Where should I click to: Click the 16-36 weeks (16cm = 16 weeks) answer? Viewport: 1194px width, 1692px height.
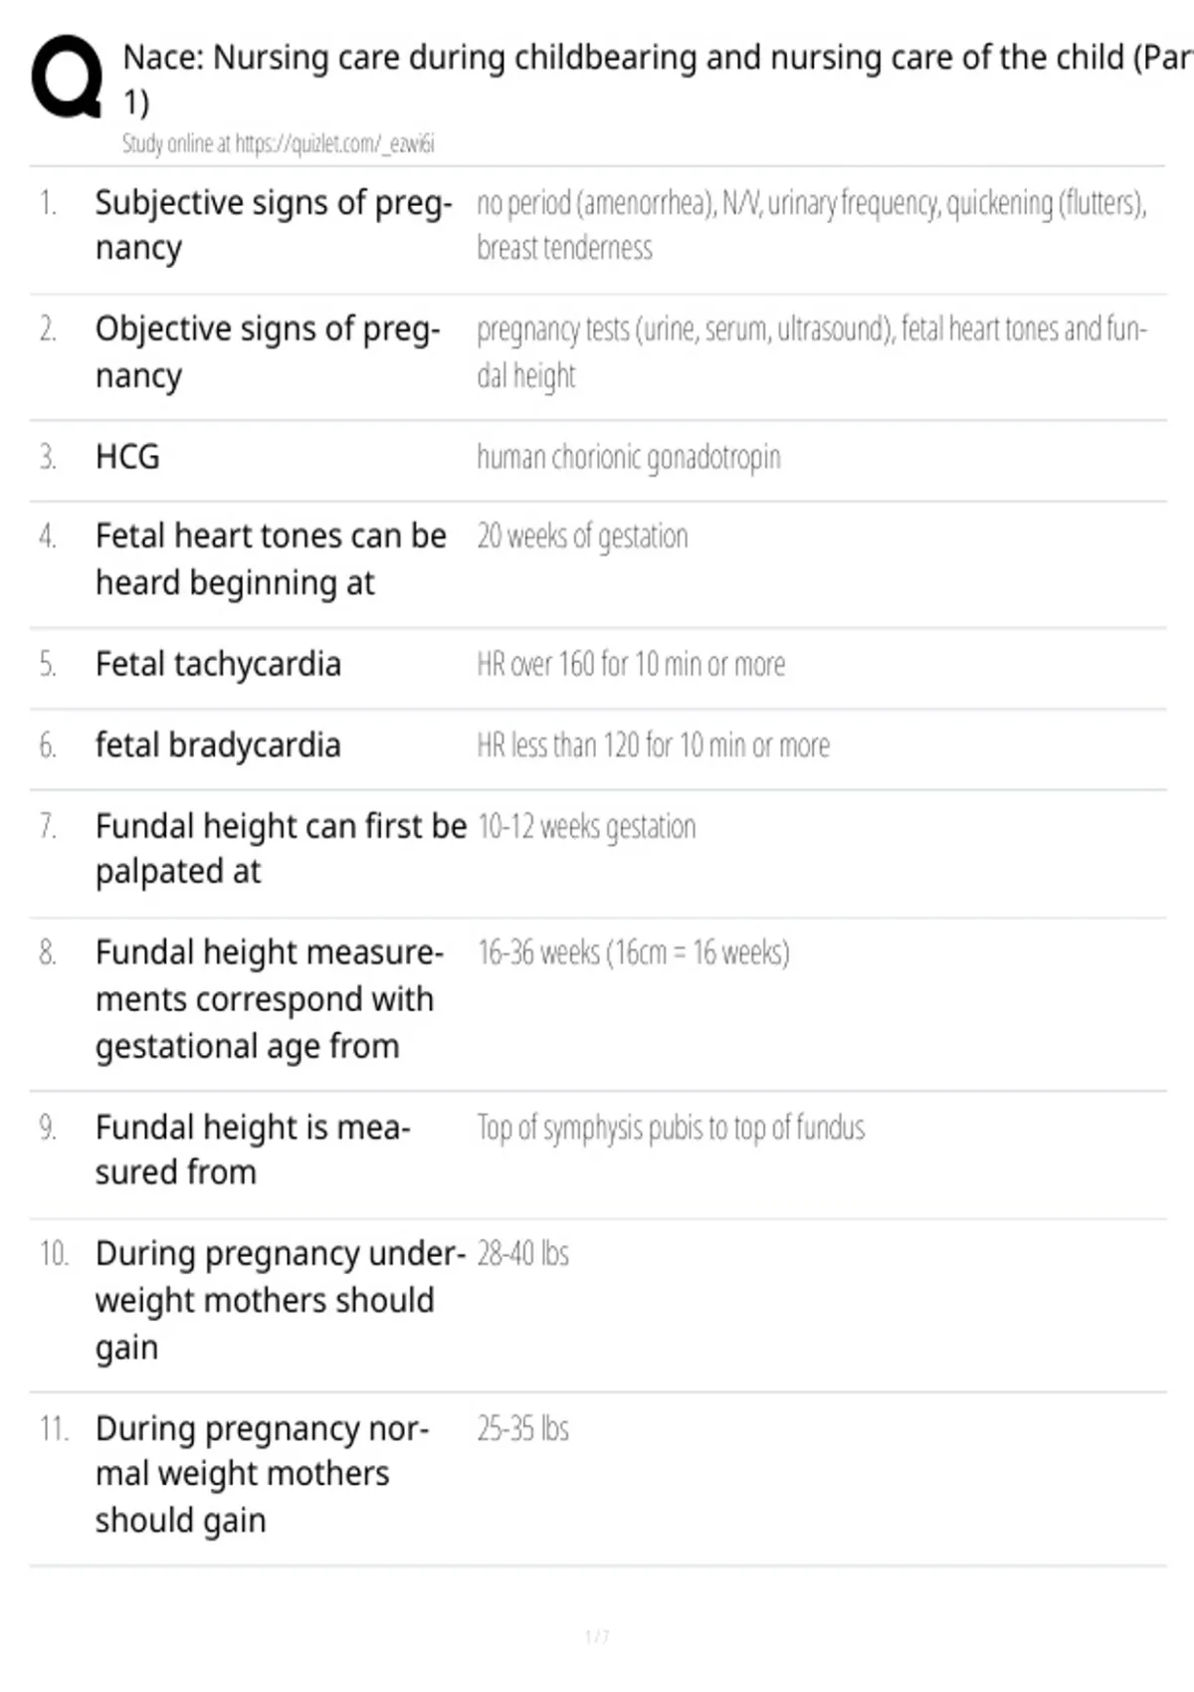click(633, 953)
